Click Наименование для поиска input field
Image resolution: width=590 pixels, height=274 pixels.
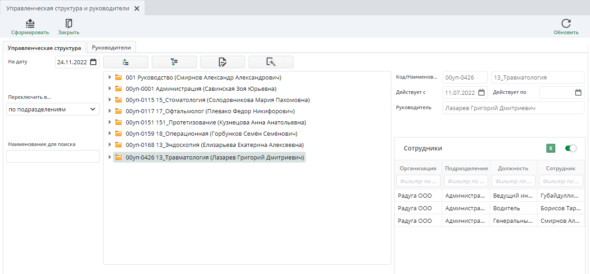(53, 156)
